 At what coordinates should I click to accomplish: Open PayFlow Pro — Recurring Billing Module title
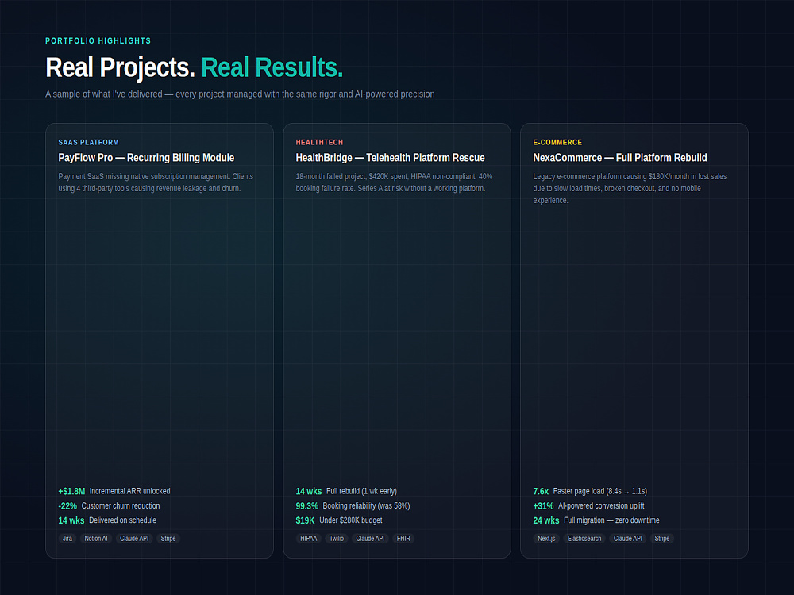pos(146,158)
